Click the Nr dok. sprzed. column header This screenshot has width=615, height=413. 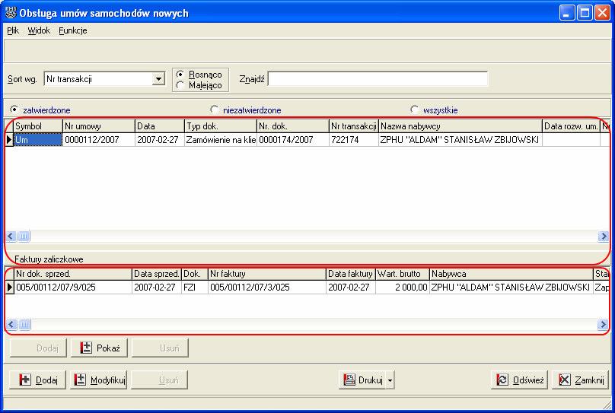(73, 274)
